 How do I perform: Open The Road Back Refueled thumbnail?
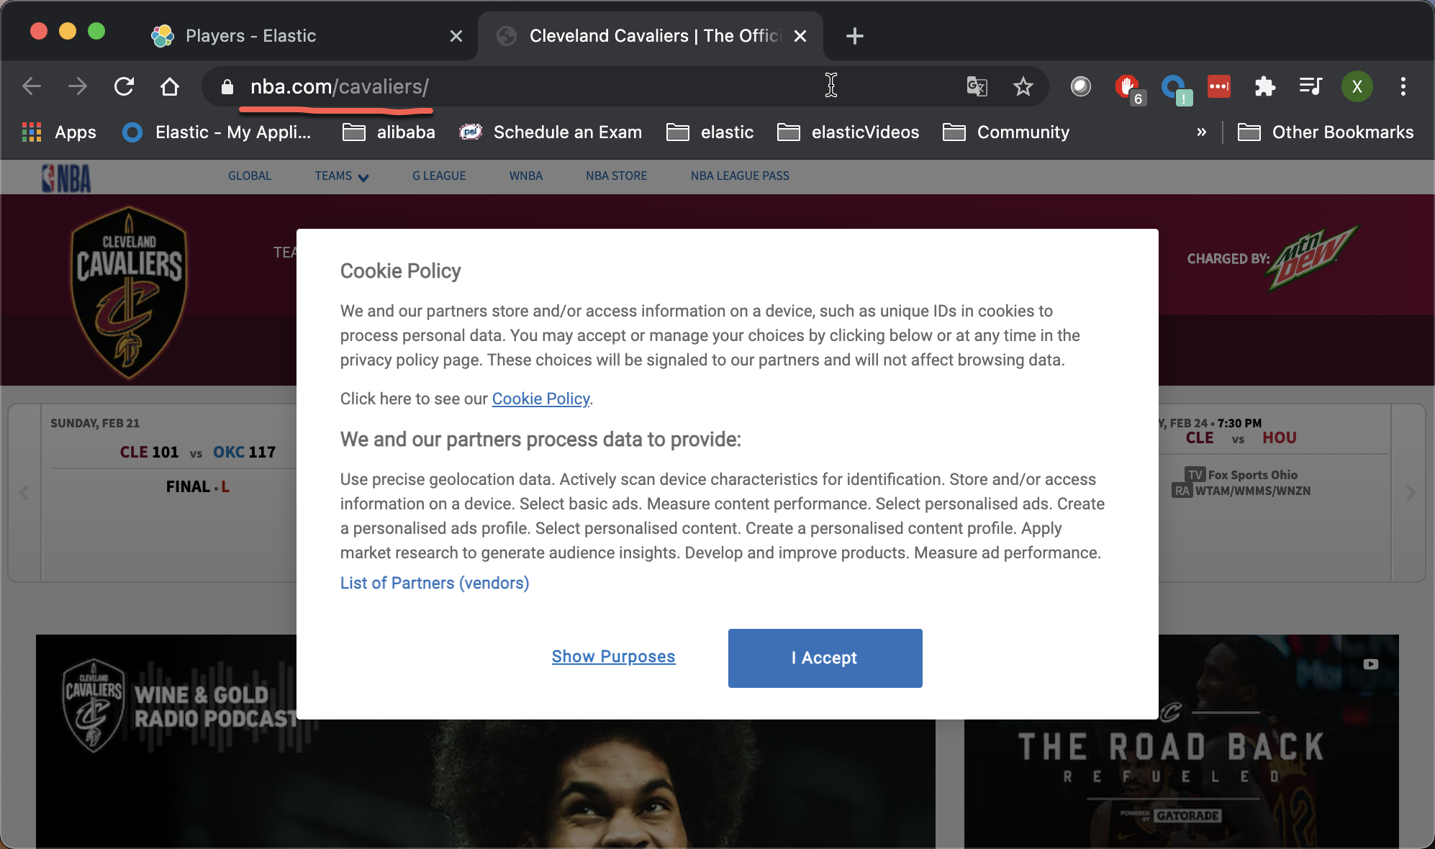[x=1182, y=741]
